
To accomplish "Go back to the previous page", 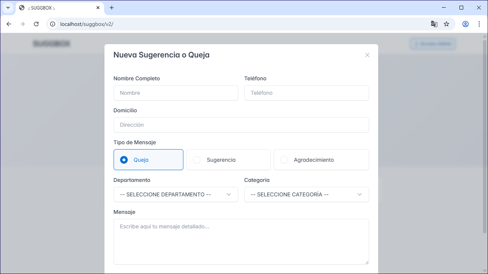I will [9, 24].
